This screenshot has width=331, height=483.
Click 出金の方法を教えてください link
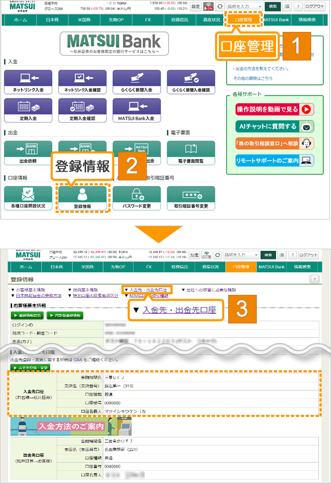[262, 69]
